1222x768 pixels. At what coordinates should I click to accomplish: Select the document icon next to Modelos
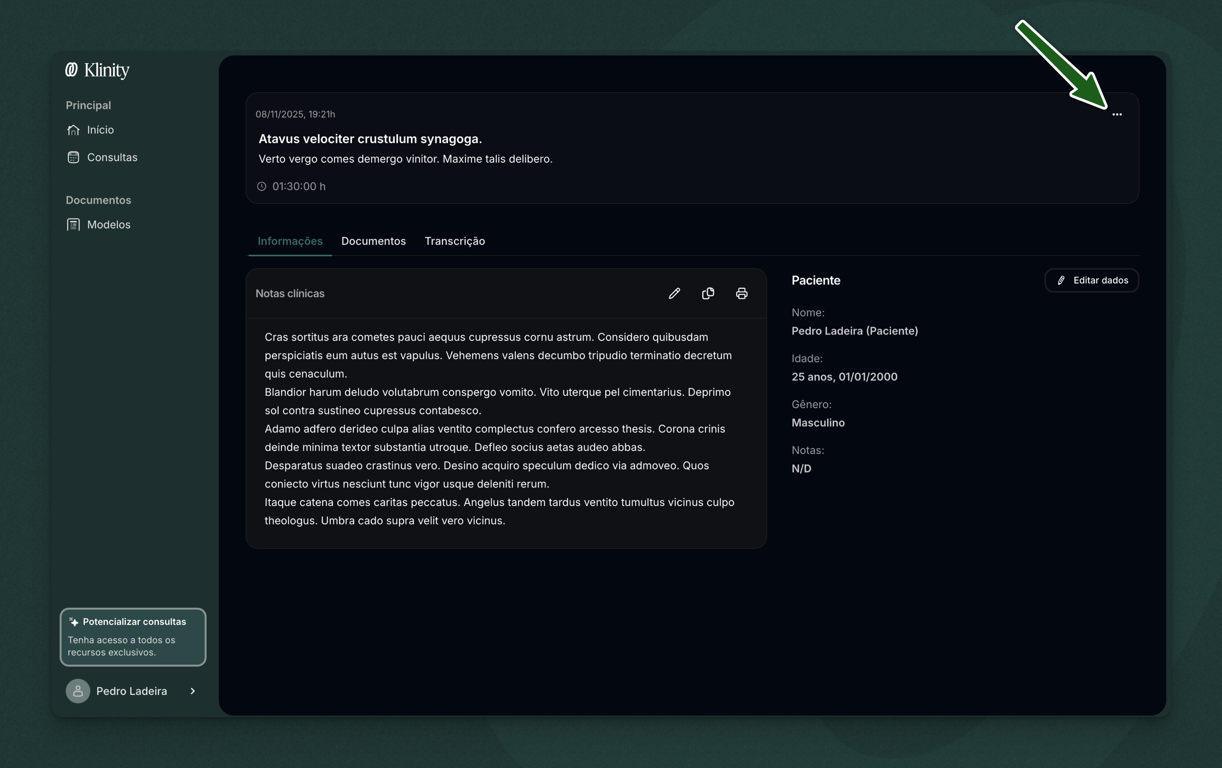[x=73, y=224]
